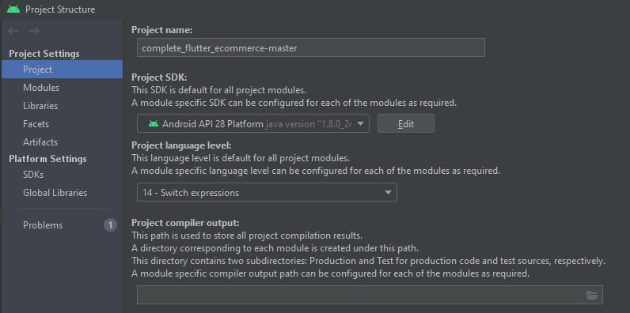Viewport: 630px width, 313px height.
Task: Click the Project name text field
Action: [x=310, y=47]
